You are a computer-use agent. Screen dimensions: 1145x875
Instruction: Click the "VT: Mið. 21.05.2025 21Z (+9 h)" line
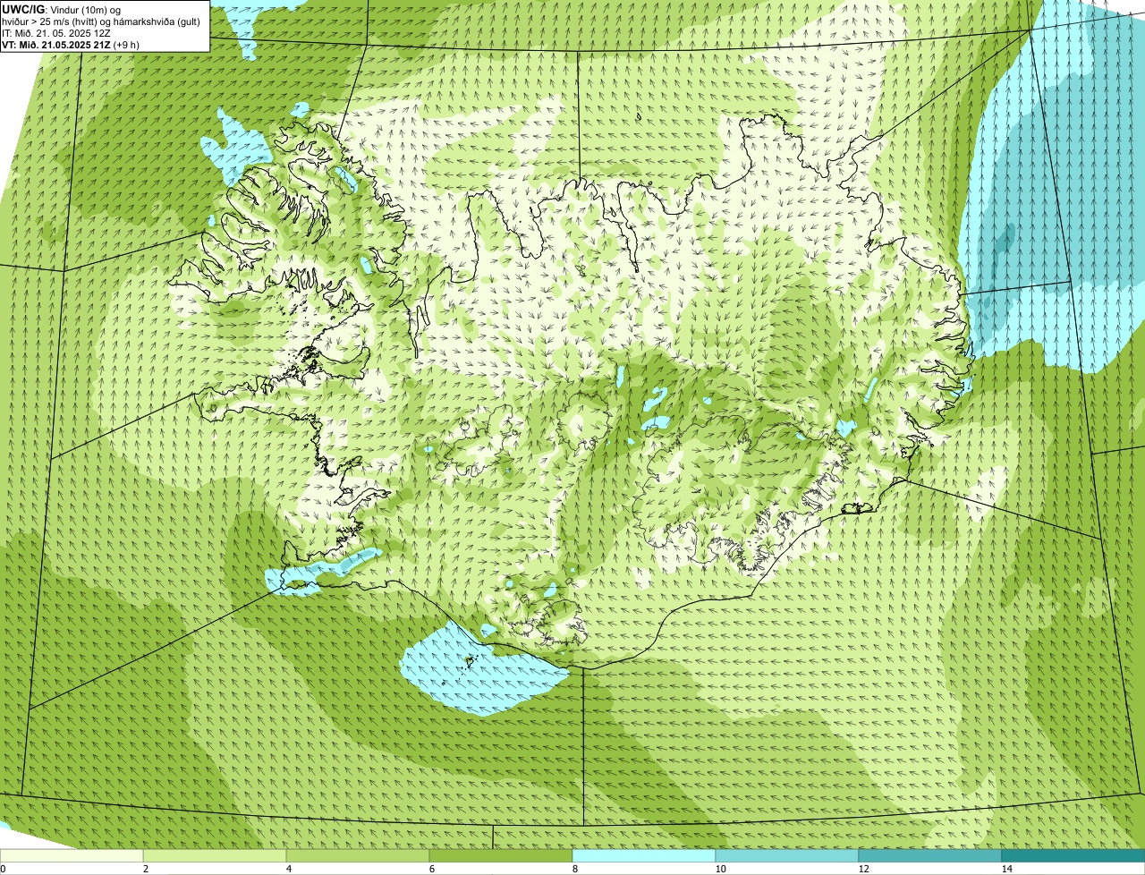point(71,45)
